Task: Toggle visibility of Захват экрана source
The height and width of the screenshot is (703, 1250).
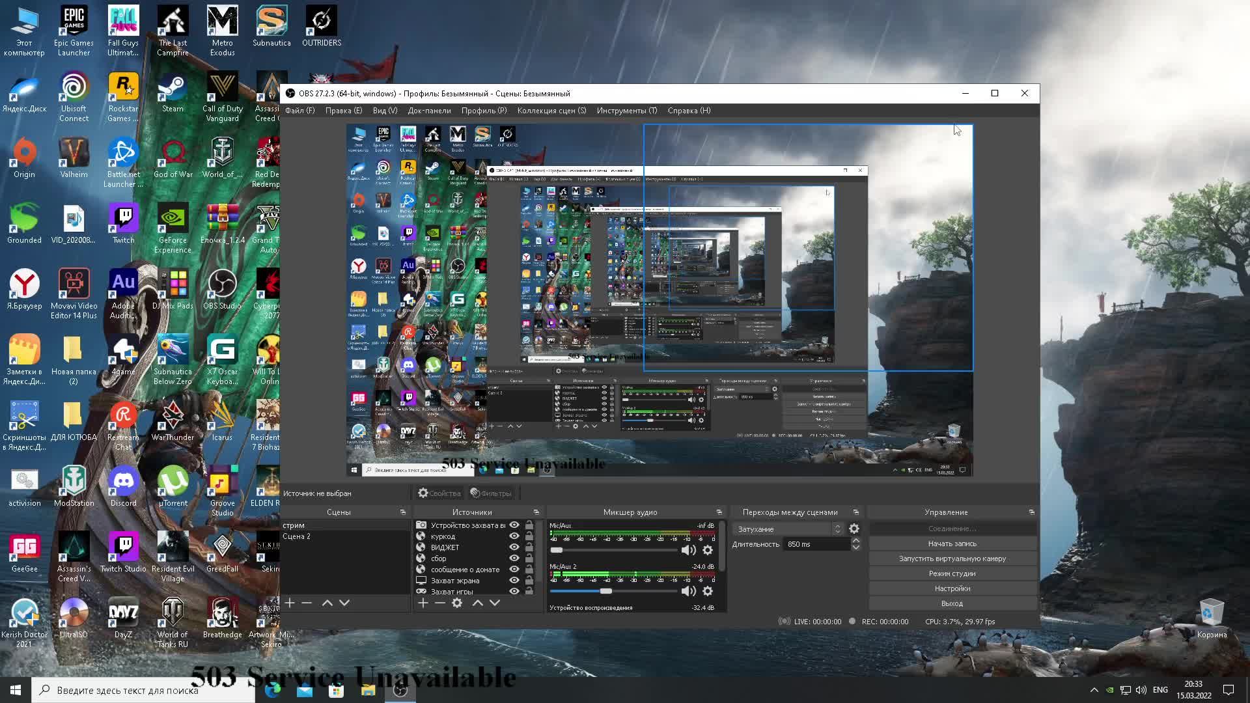Action: click(x=514, y=581)
